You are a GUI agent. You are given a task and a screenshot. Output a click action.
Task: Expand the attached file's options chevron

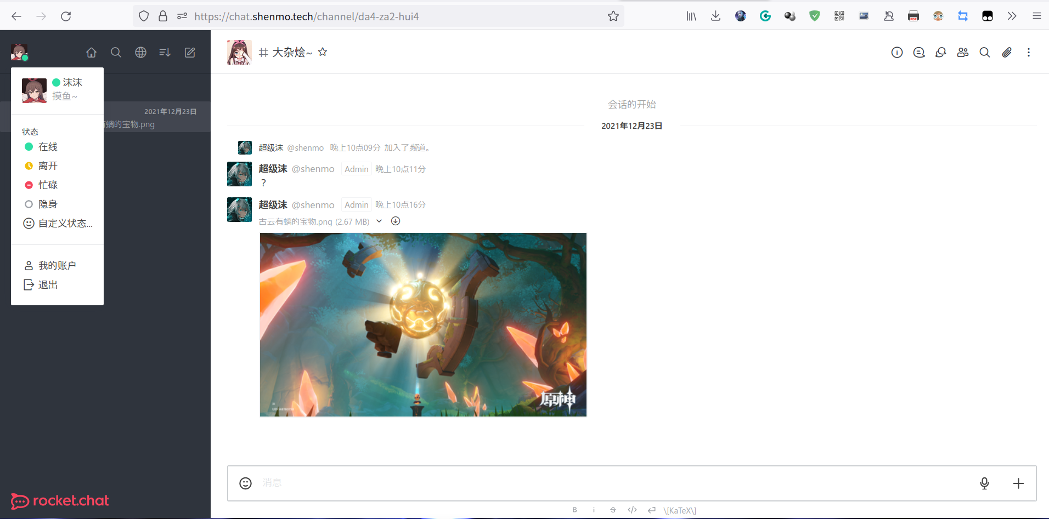coord(379,221)
